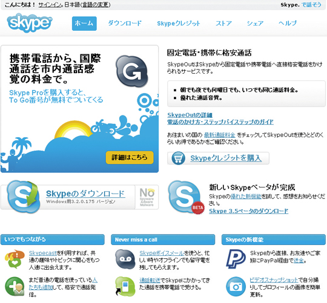Click the サインイン link
Screen dimensions: 327x303
(50, 5)
